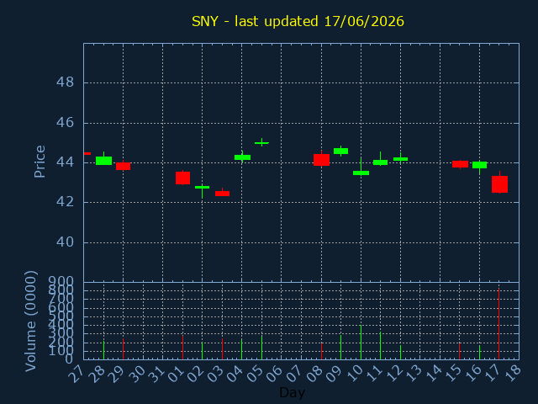538x404 pixels.
Task: Select the red candlestick on day 01
Action: (x=183, y=178)
